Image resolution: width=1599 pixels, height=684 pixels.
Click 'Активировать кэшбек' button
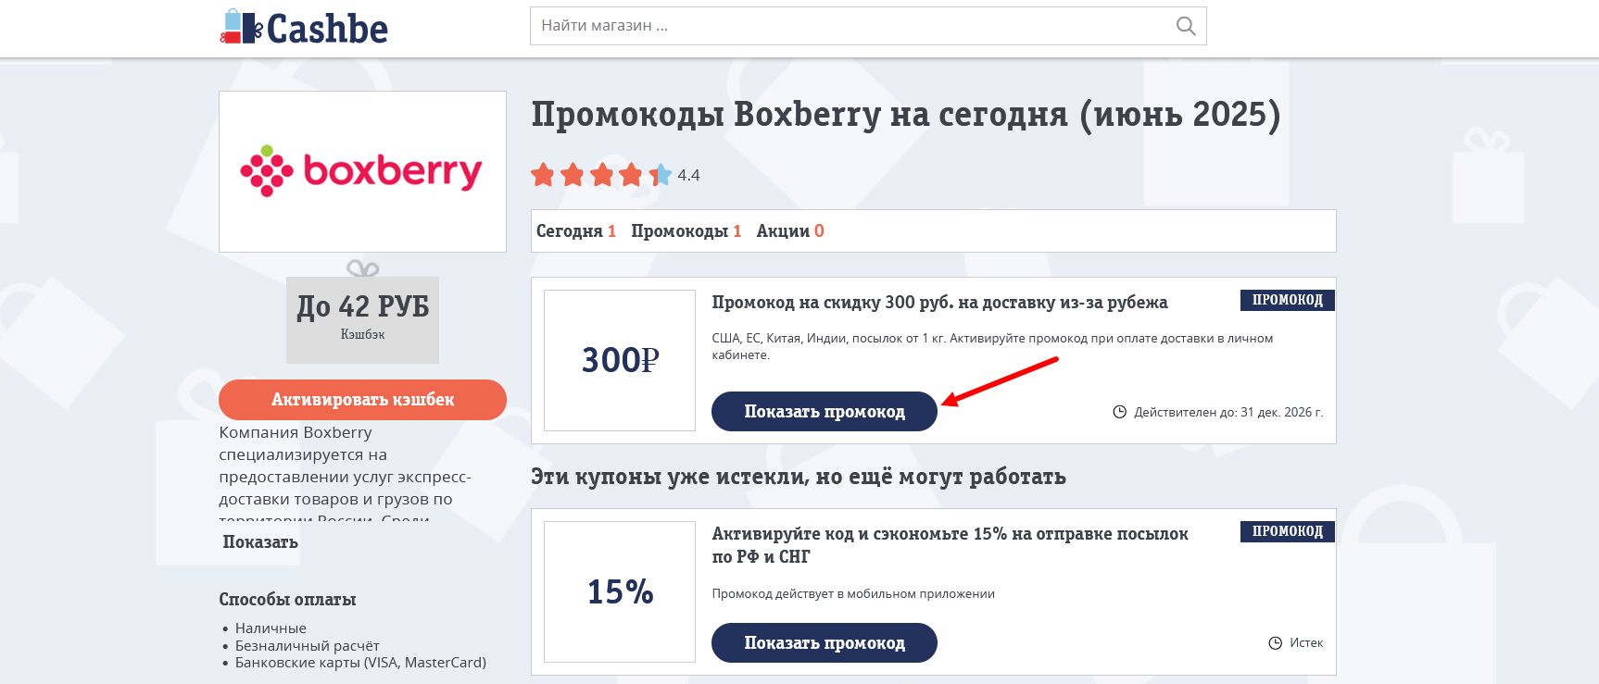362,400
